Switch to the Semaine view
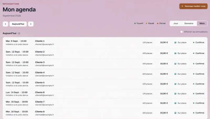Screen dimensions: 210x119 189,23
